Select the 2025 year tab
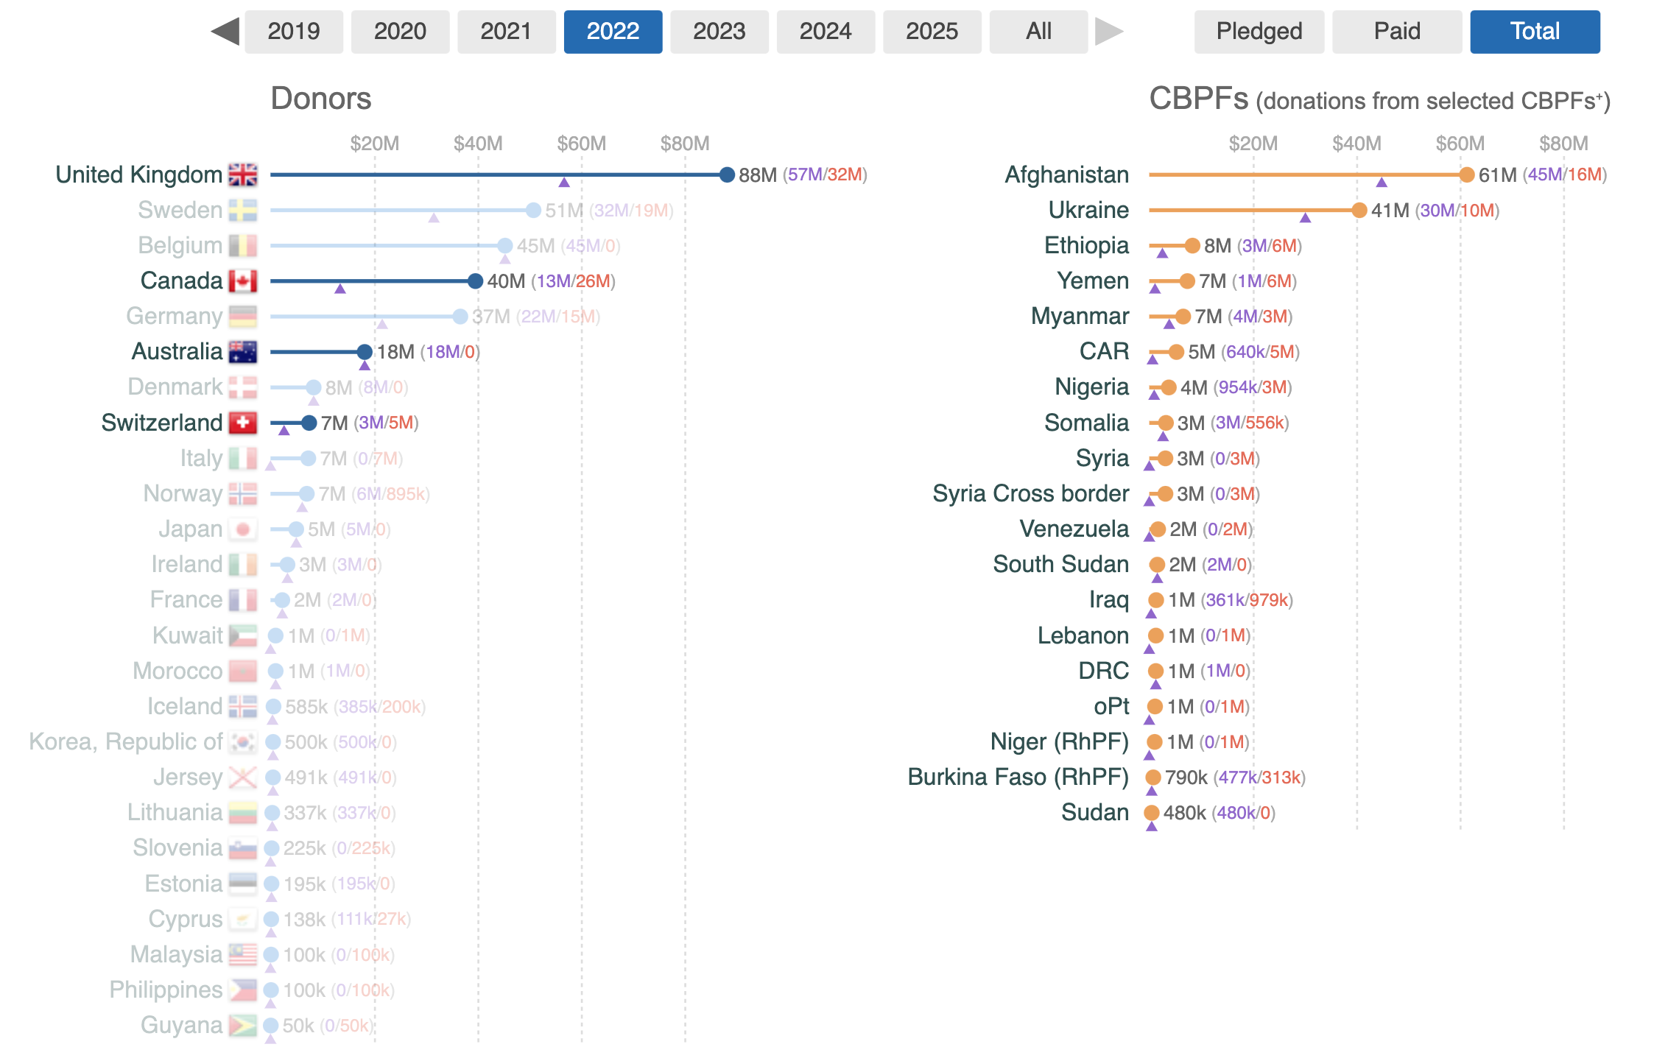 coord(932,32)
